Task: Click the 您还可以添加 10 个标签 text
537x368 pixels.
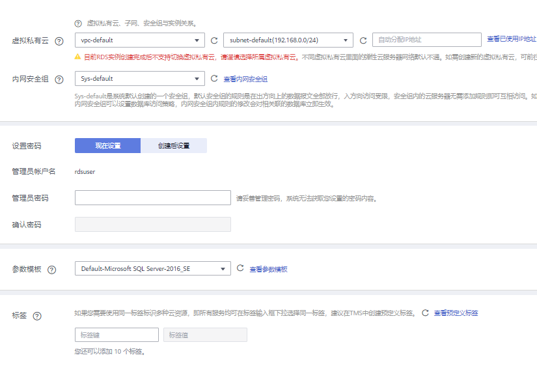Action: click(109, 352)
